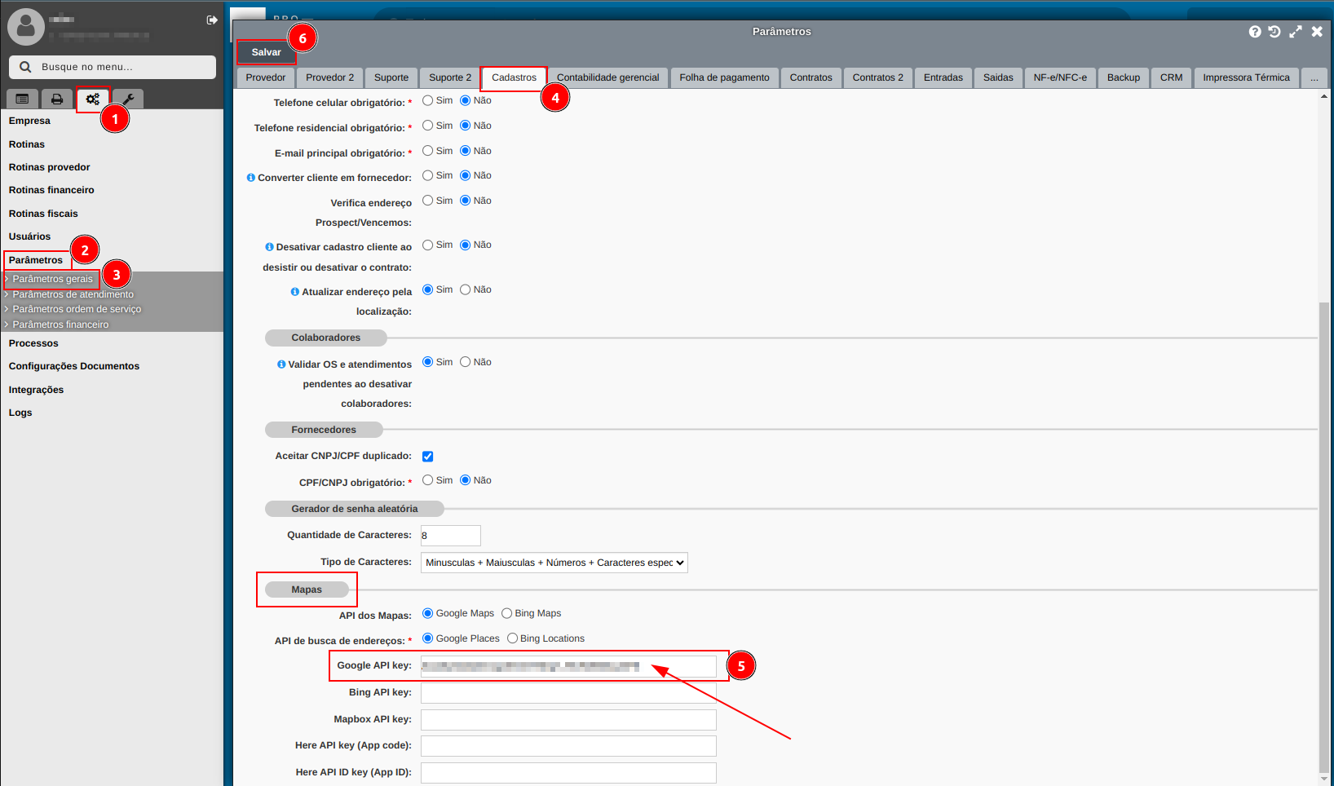Select Sim for Telefone residencial obrigatório
The image size is (1334, 786).
tap(427, 126)
